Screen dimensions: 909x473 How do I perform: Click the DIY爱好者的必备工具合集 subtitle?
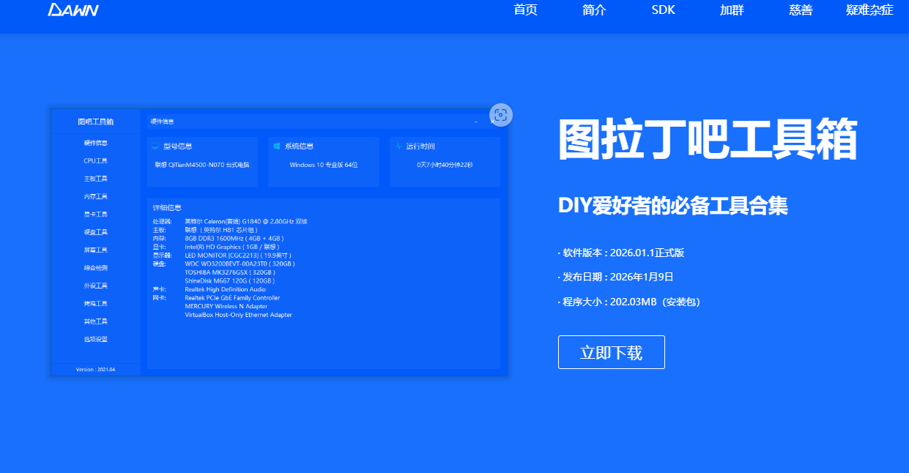(x=673, y=206)
